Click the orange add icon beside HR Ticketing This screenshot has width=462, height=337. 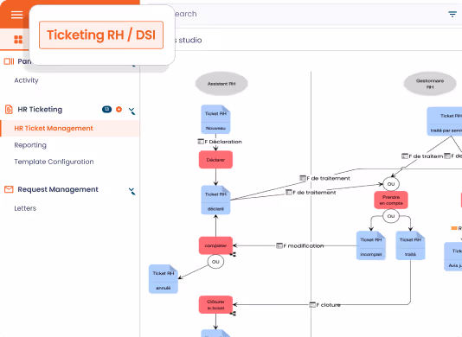coord(119,109)
